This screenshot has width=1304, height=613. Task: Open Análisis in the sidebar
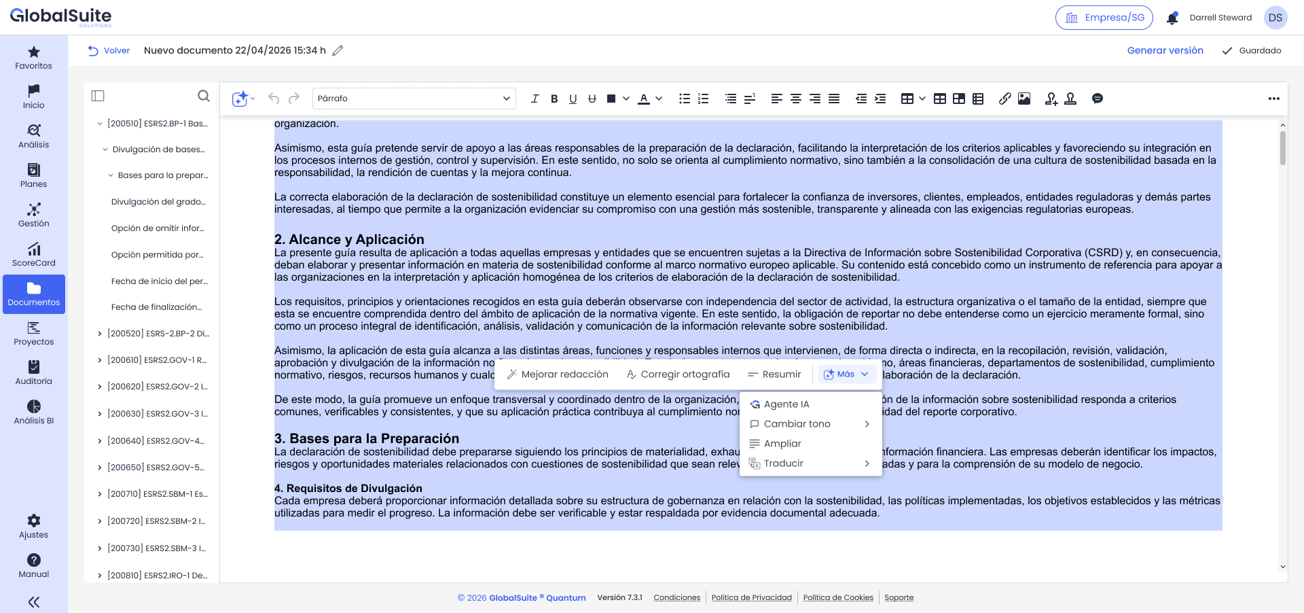(34, 137)
